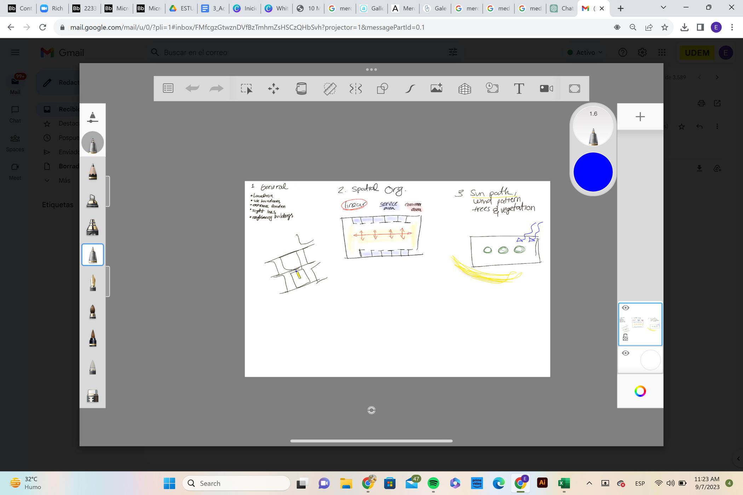Viewport: 743px width, 495px height.
Task: Toggle fullscreen mode icon in toolbar
Action: 574,88
